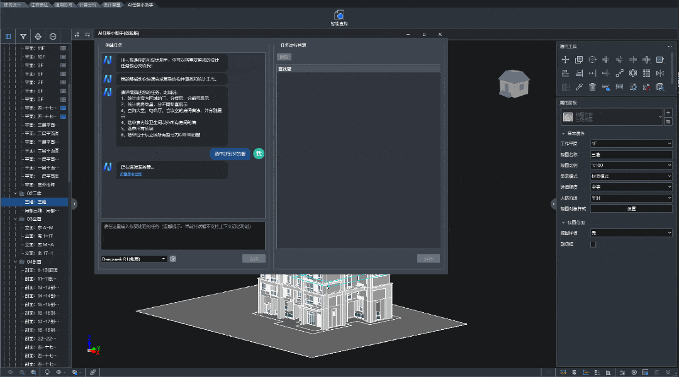Open the Deepseek R1 model dropdown
The width and height of the screenshot is (679, 377).
(x=134, y=259)
